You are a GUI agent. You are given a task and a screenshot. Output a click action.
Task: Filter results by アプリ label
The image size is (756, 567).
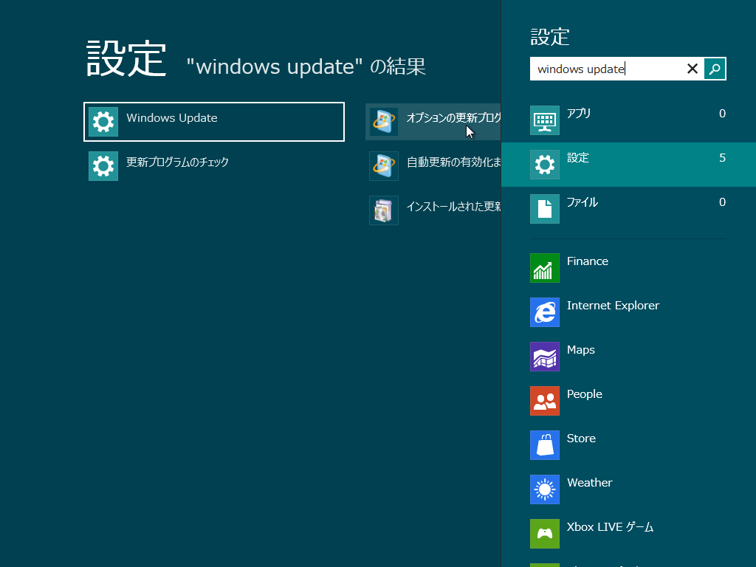tap(579, 113)
